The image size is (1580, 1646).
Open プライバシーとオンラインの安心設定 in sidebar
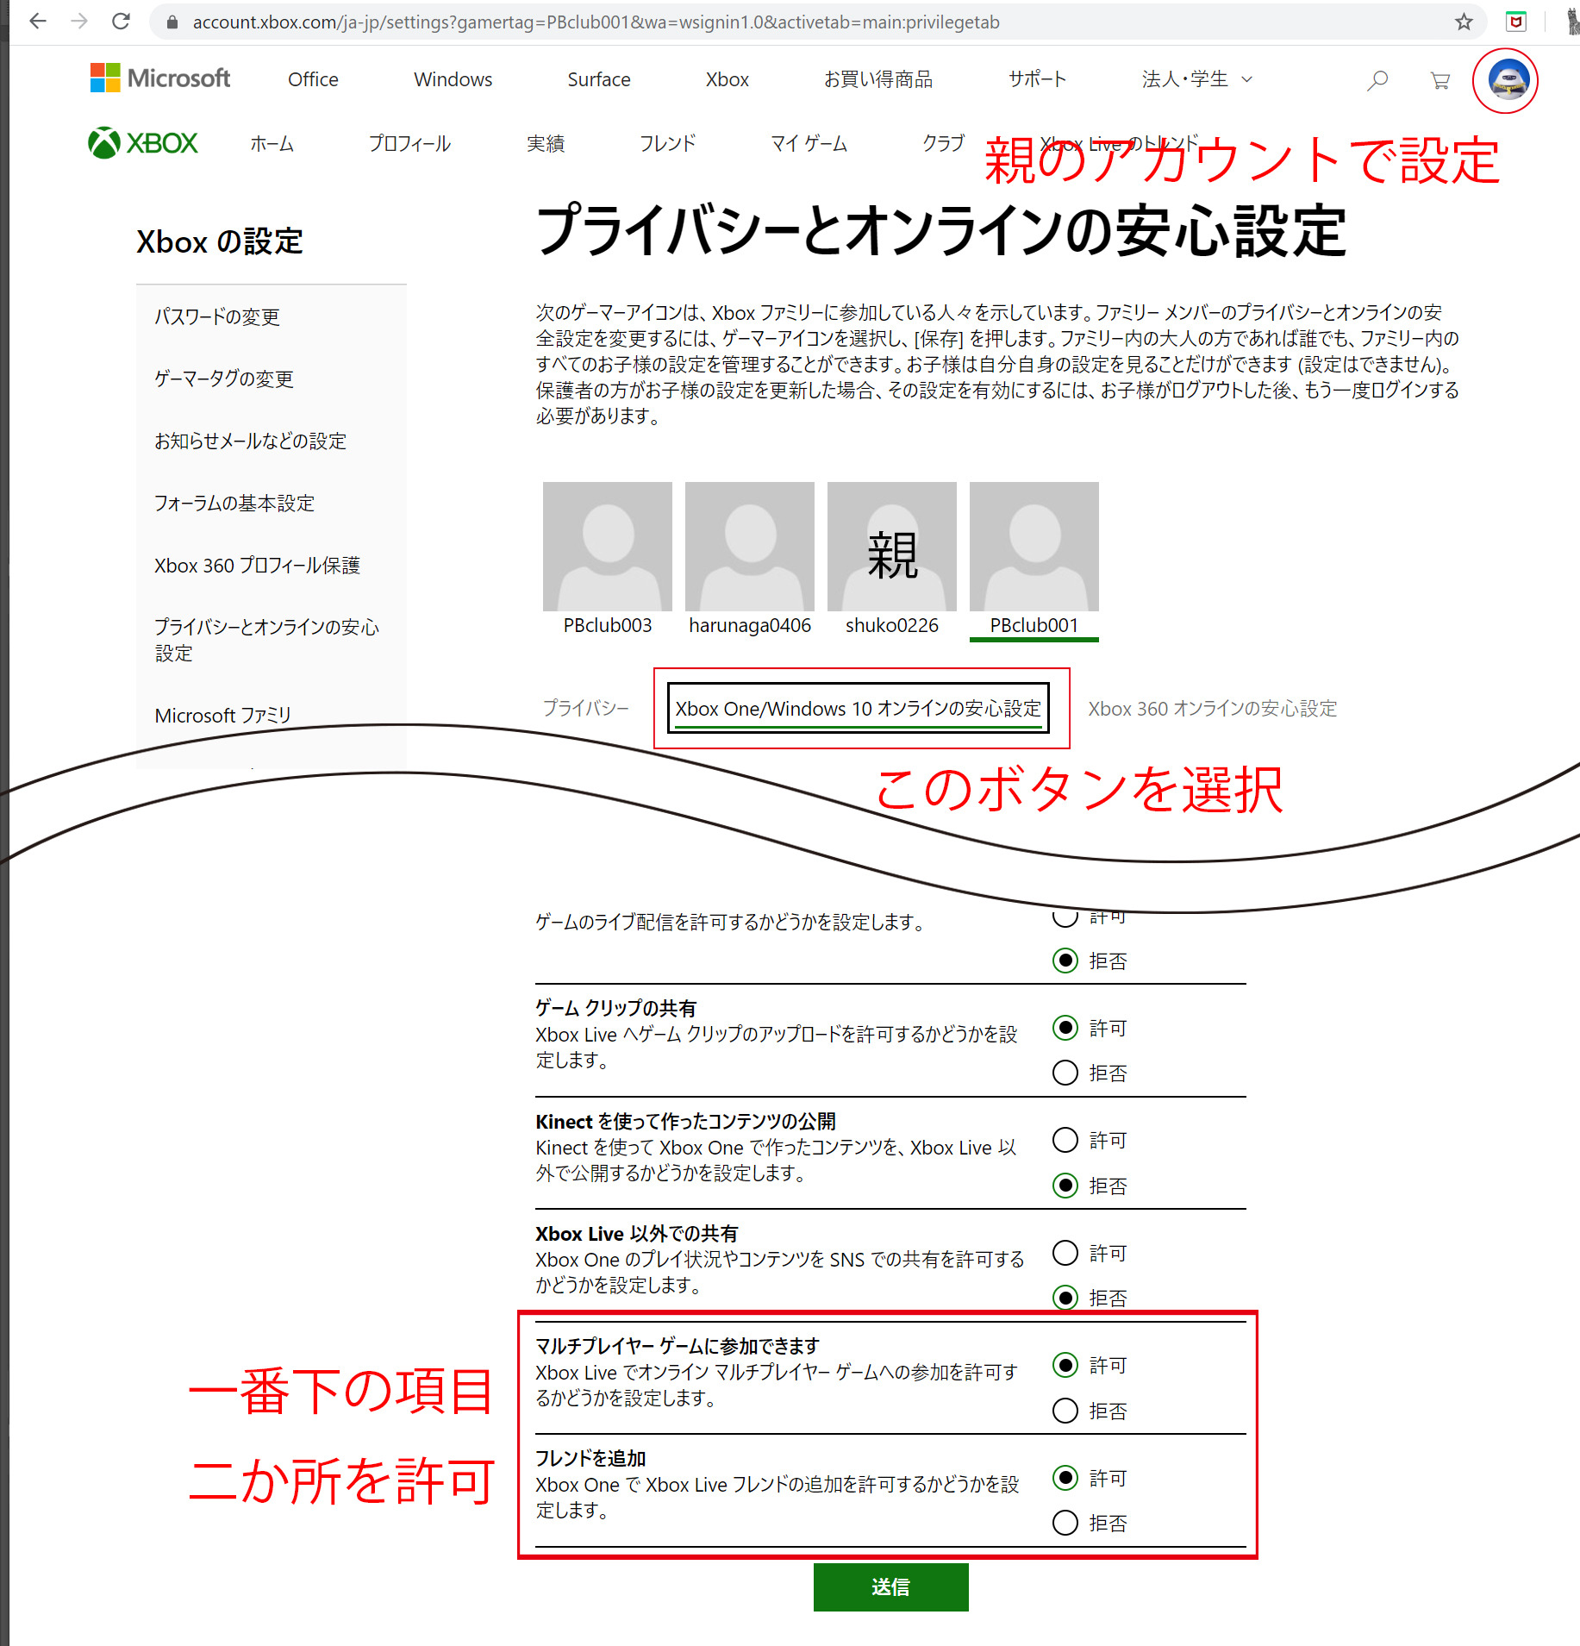click(267, 640)
